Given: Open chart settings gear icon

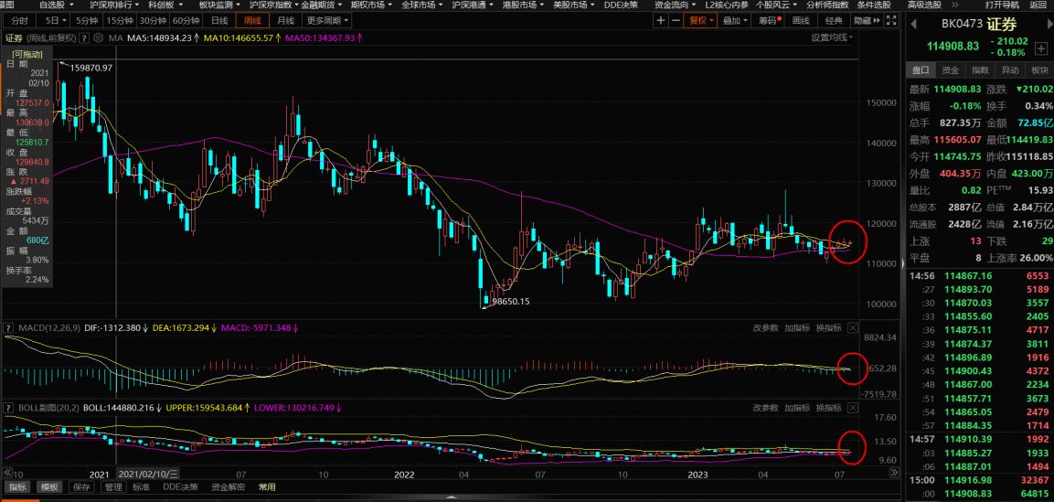Looking at the screenshot, I should coord(99,37).
